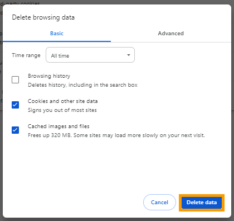Image resolution: width=234 pixels, height=221 pixels.
Task: Click 'Frees up 320 MB' description text
Action: click(116, 135)
